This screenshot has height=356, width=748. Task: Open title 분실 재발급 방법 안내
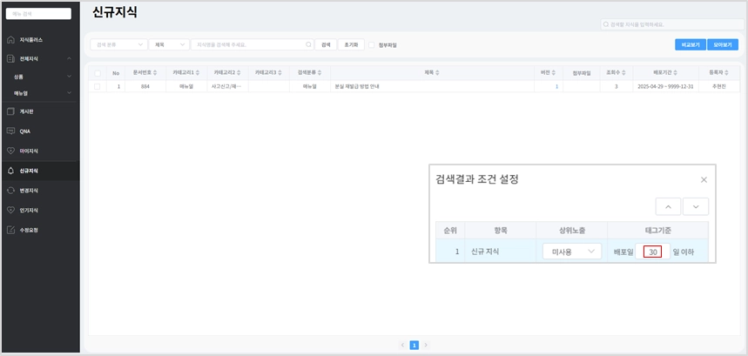(357, 87)
